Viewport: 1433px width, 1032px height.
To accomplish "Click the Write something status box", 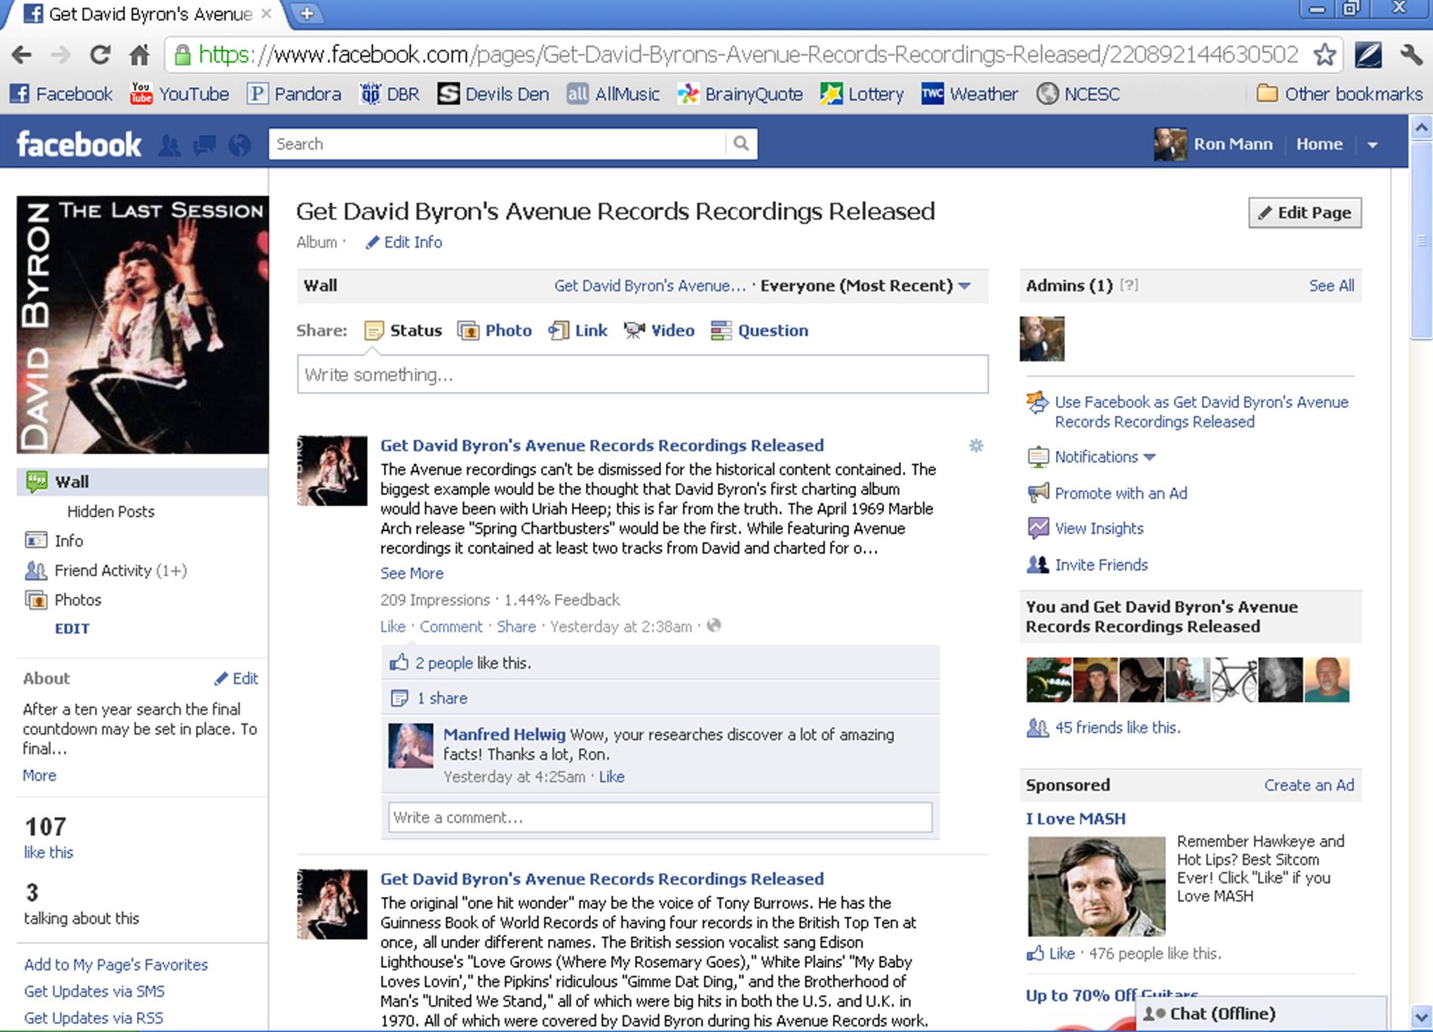I will coord(643,374).
